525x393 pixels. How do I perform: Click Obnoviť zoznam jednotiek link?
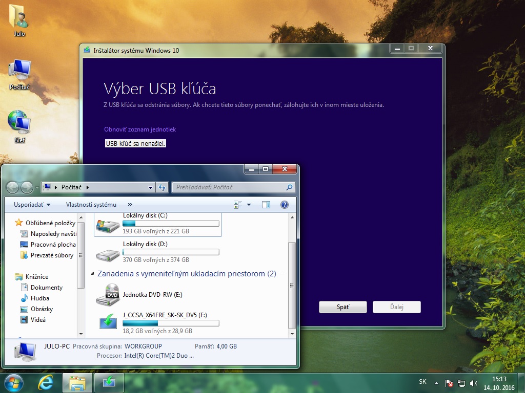140,129
